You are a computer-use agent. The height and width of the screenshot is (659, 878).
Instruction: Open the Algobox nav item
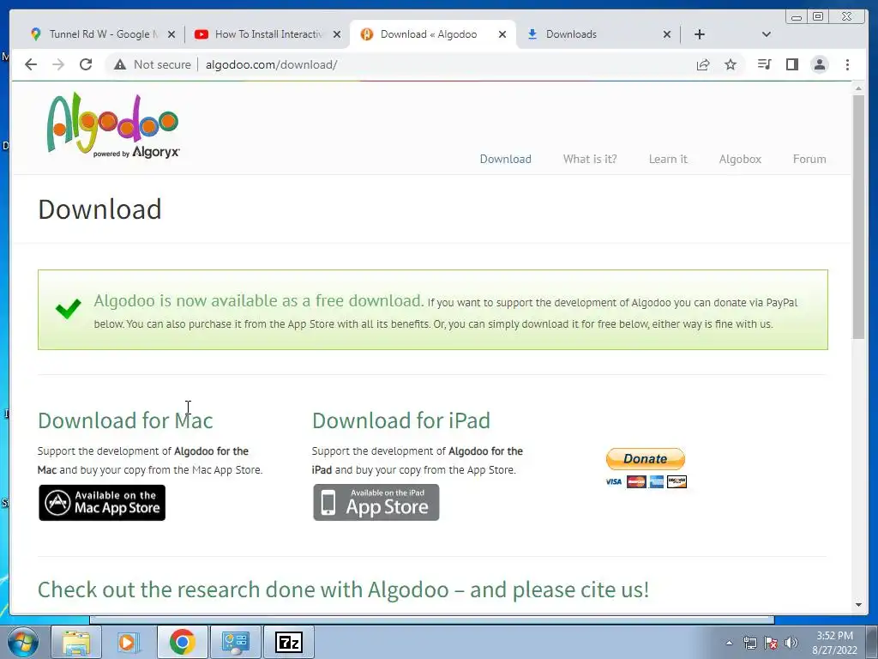[740, 159]
